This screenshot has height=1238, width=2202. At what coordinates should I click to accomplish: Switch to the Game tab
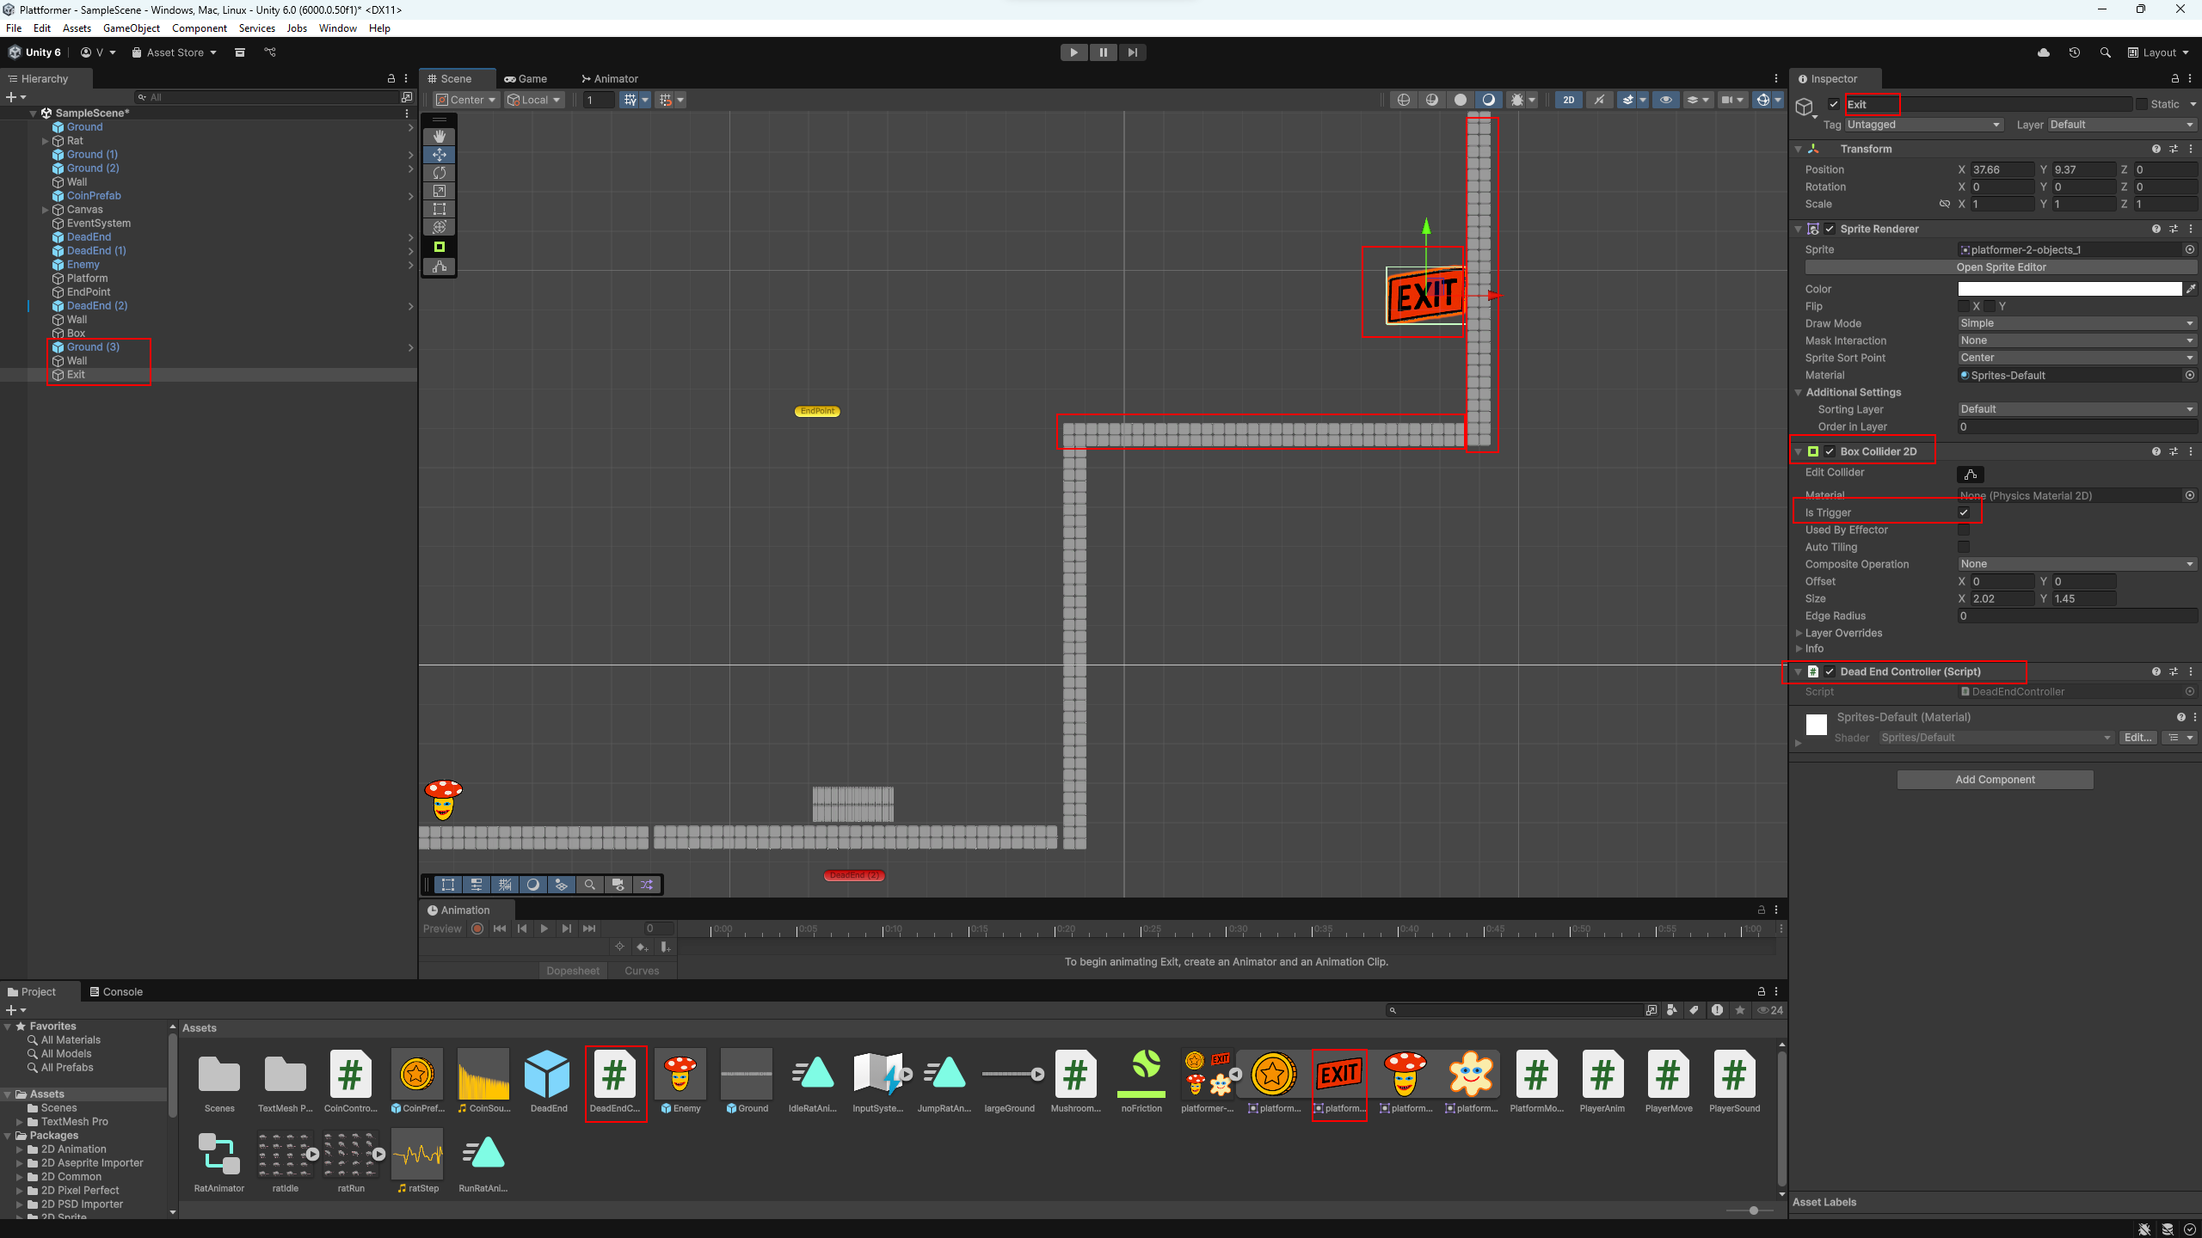526,78
